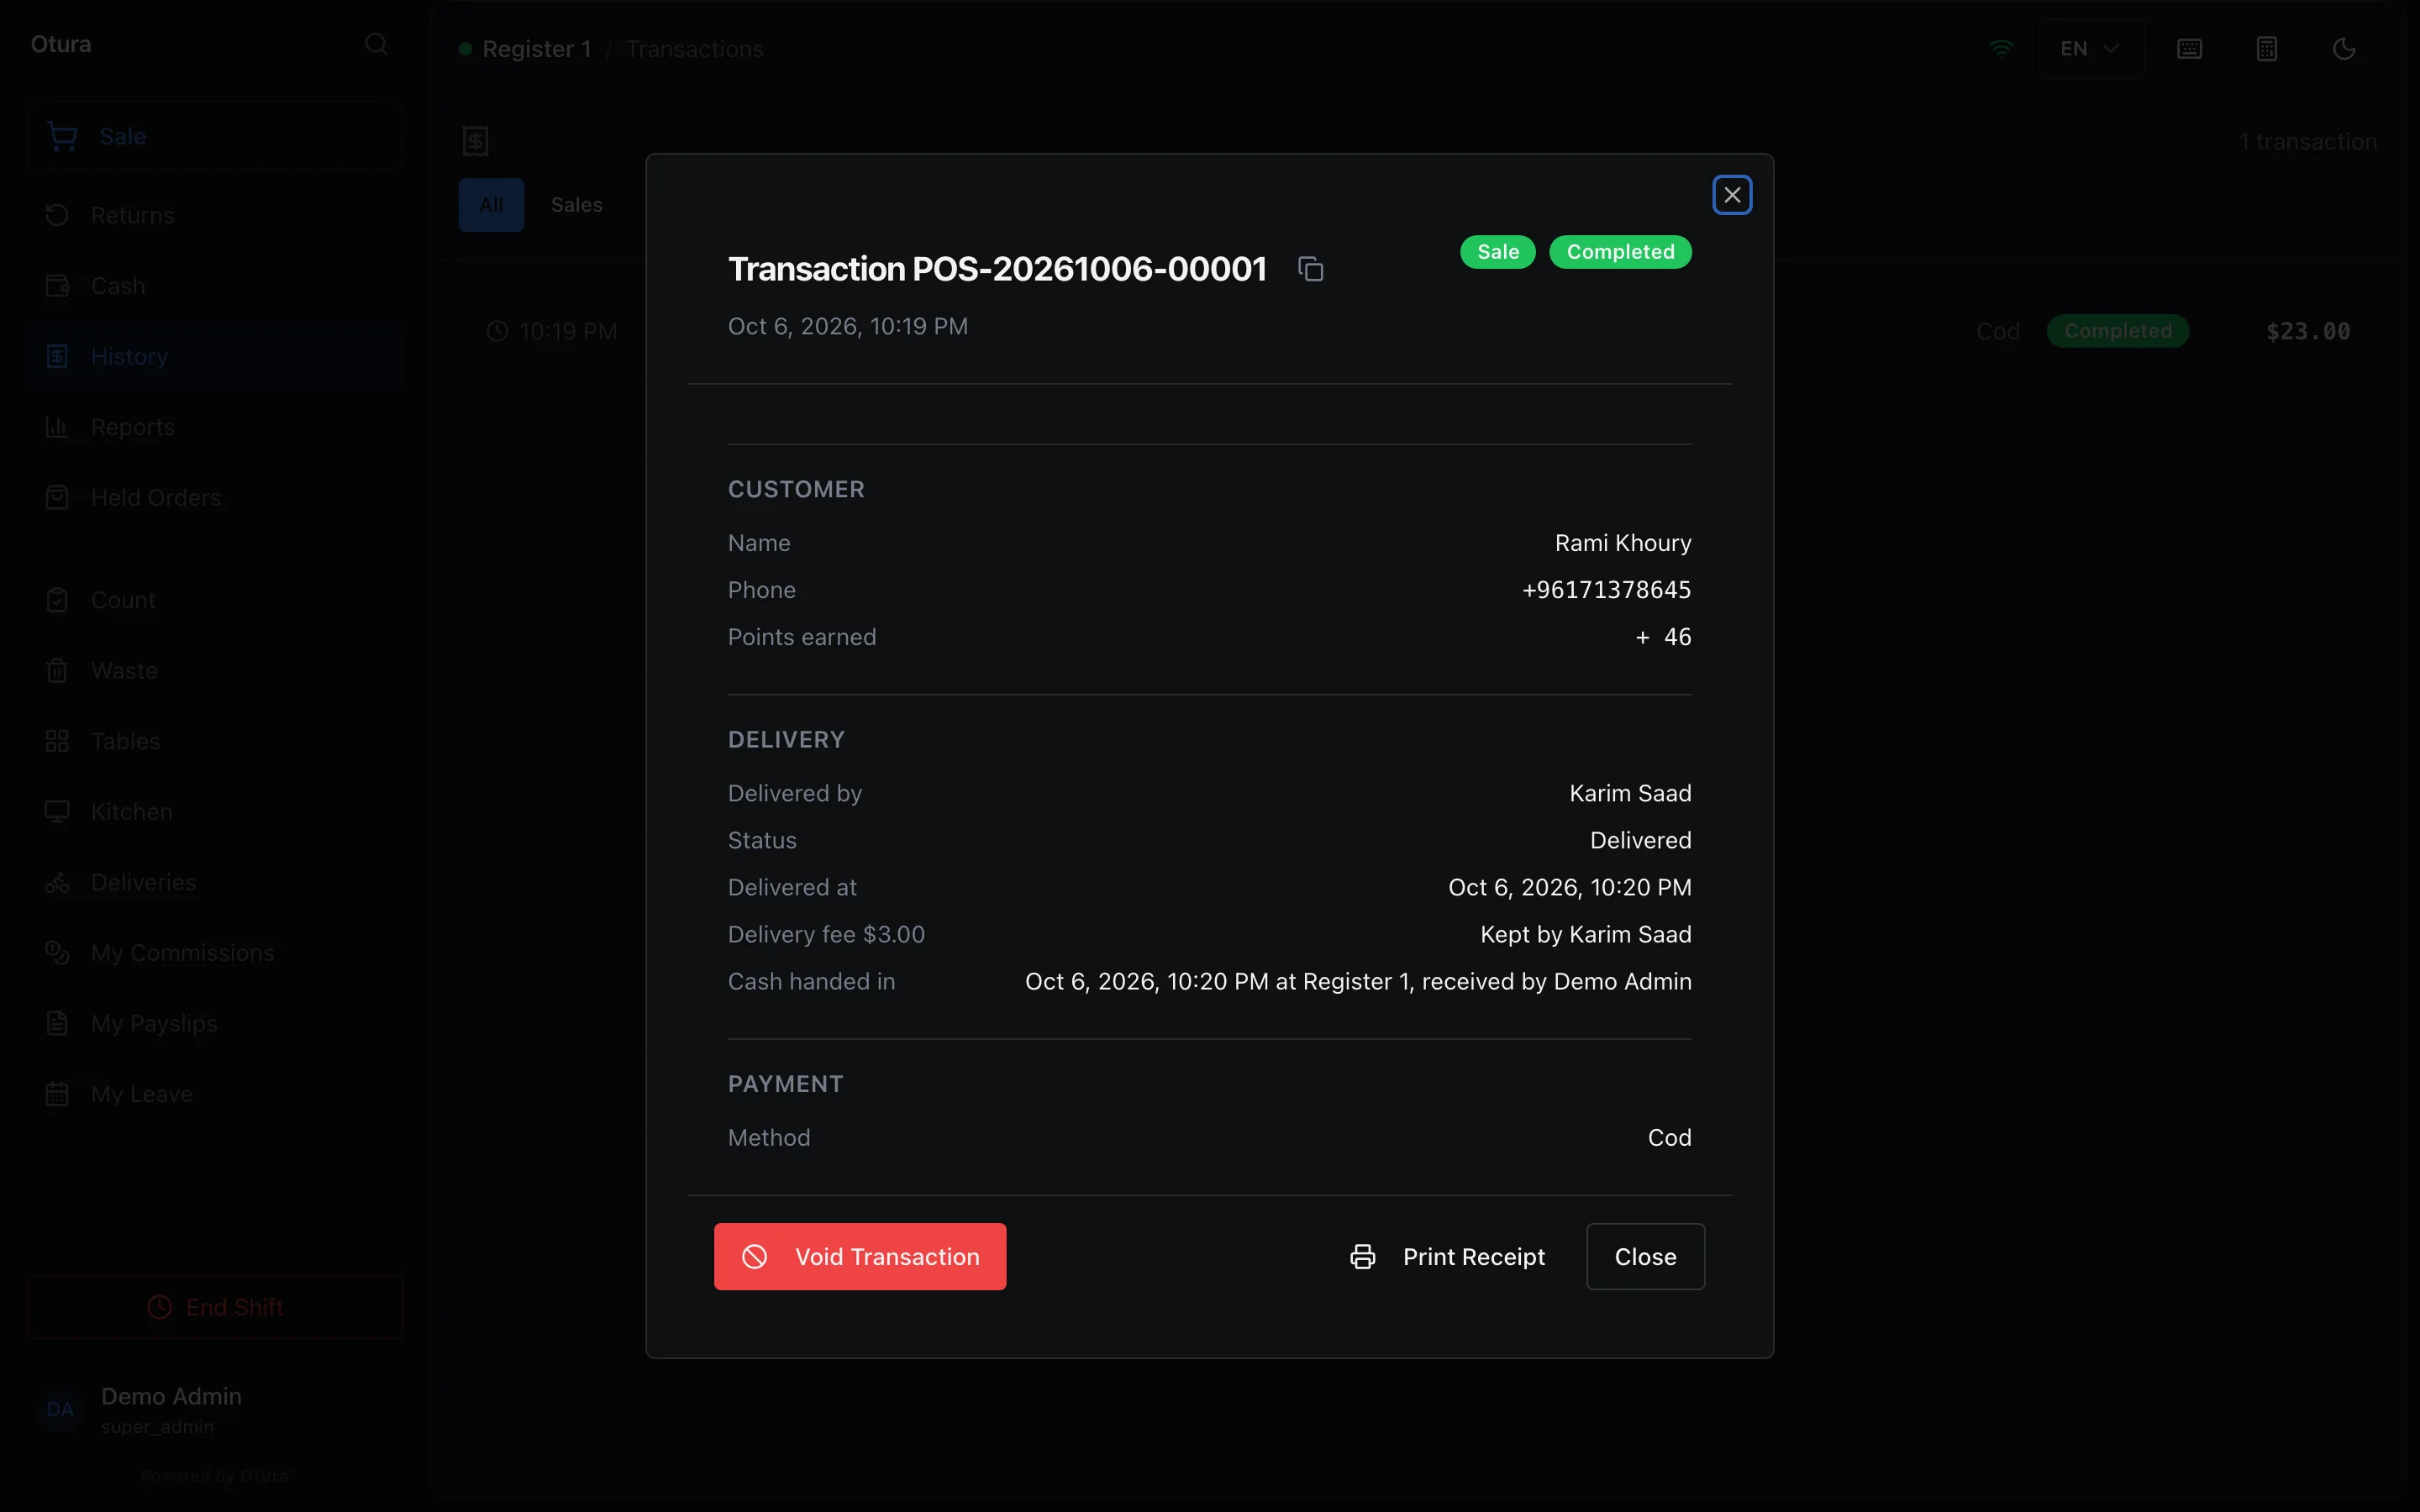Image resolution: width=2420 pixels, height=1512 pixels.
Task: Open the Sale page from sidebar
Action: [x=215, y=136]
